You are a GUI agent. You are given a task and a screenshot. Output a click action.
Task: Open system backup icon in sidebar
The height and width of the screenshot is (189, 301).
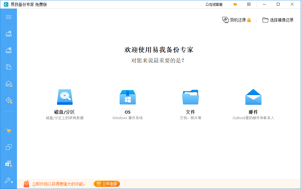8,50
